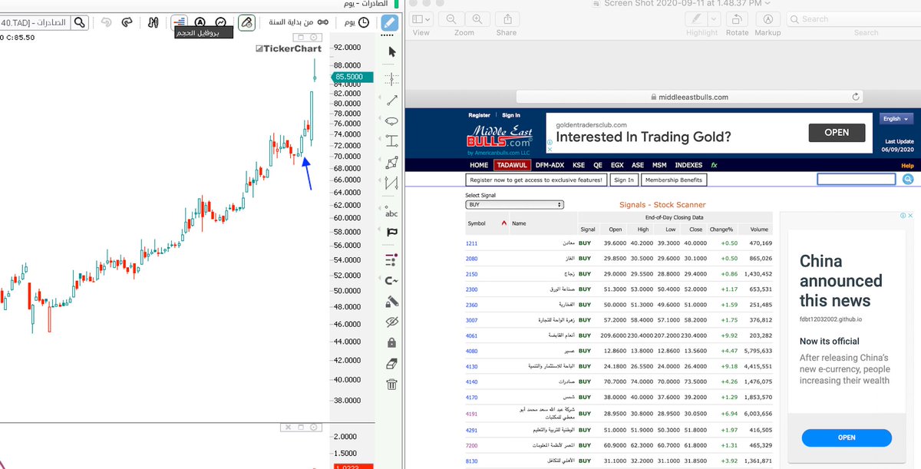Screen dimensions: 921x469
Task: Click the C-wave drawing mode icon
Action: tap(392, 281)
